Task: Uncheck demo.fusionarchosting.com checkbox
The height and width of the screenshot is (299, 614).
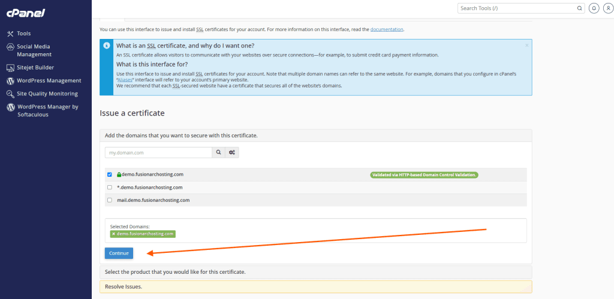Action: pyautogui.click(x=110, y=174)
